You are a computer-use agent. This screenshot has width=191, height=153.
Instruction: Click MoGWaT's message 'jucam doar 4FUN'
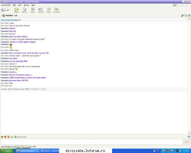19,81
